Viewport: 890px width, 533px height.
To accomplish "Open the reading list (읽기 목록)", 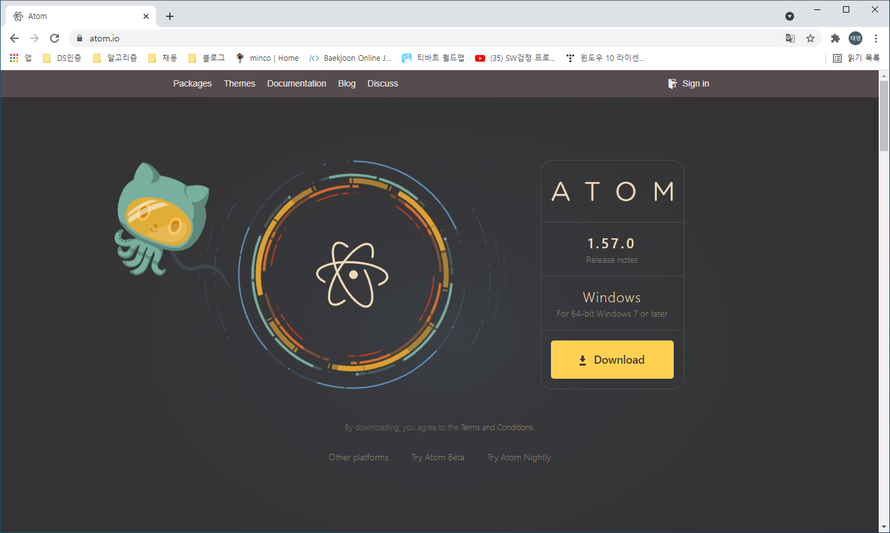I will (x=856, y=58).
